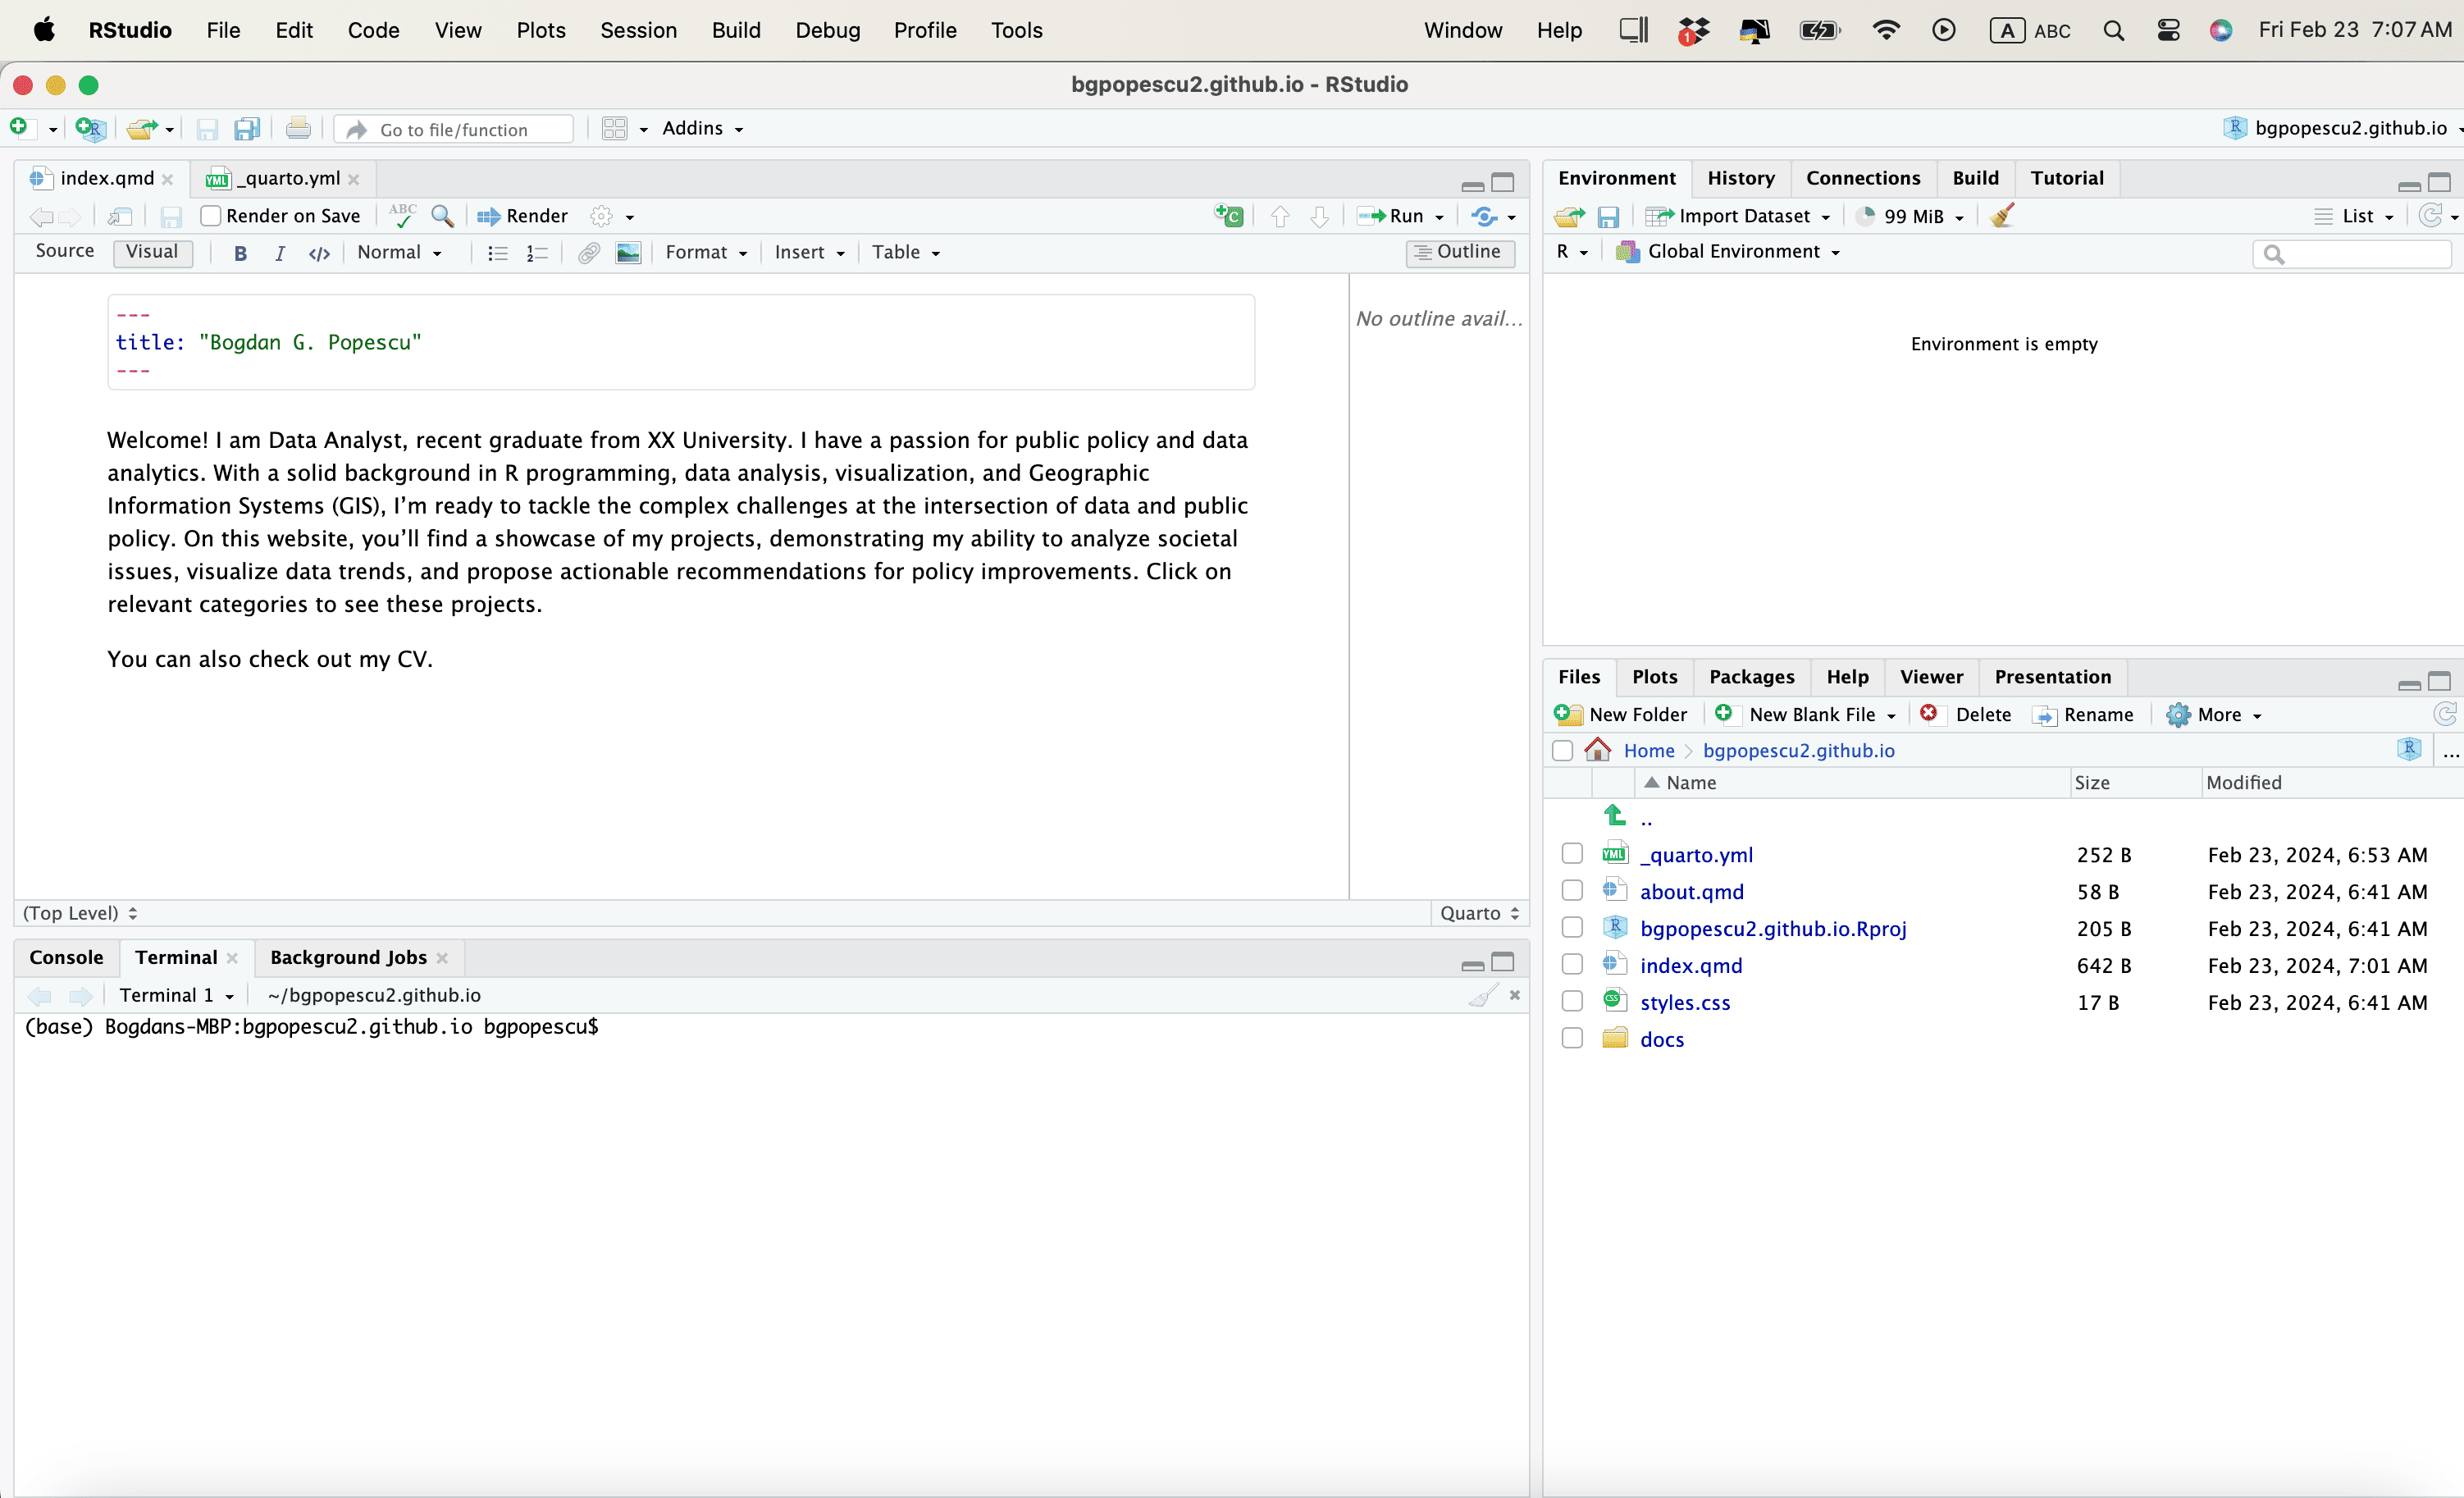Click the Bold formatting icon

pos(240,253)
